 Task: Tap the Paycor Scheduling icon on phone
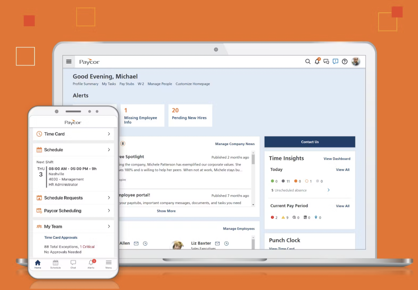pos(39,211)
